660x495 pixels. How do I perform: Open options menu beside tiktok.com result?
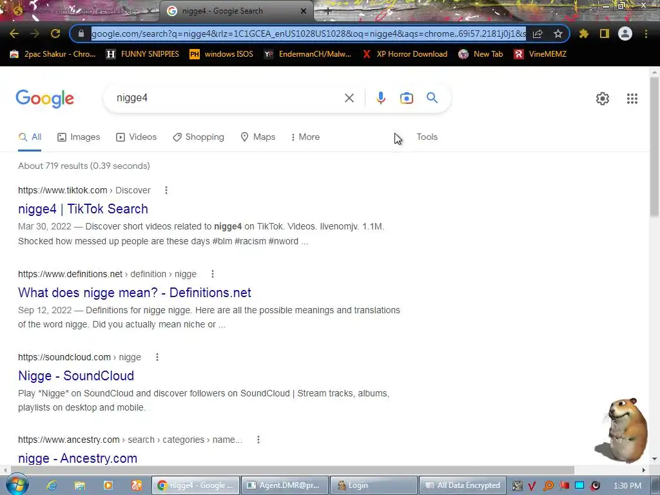tap(166, 190)
